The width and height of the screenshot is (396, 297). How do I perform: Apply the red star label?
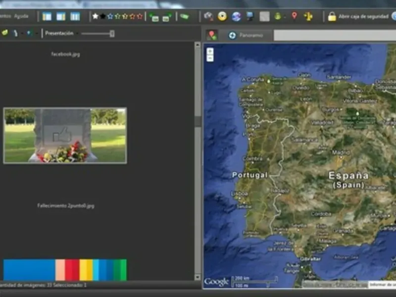click(x=140, y=16)
